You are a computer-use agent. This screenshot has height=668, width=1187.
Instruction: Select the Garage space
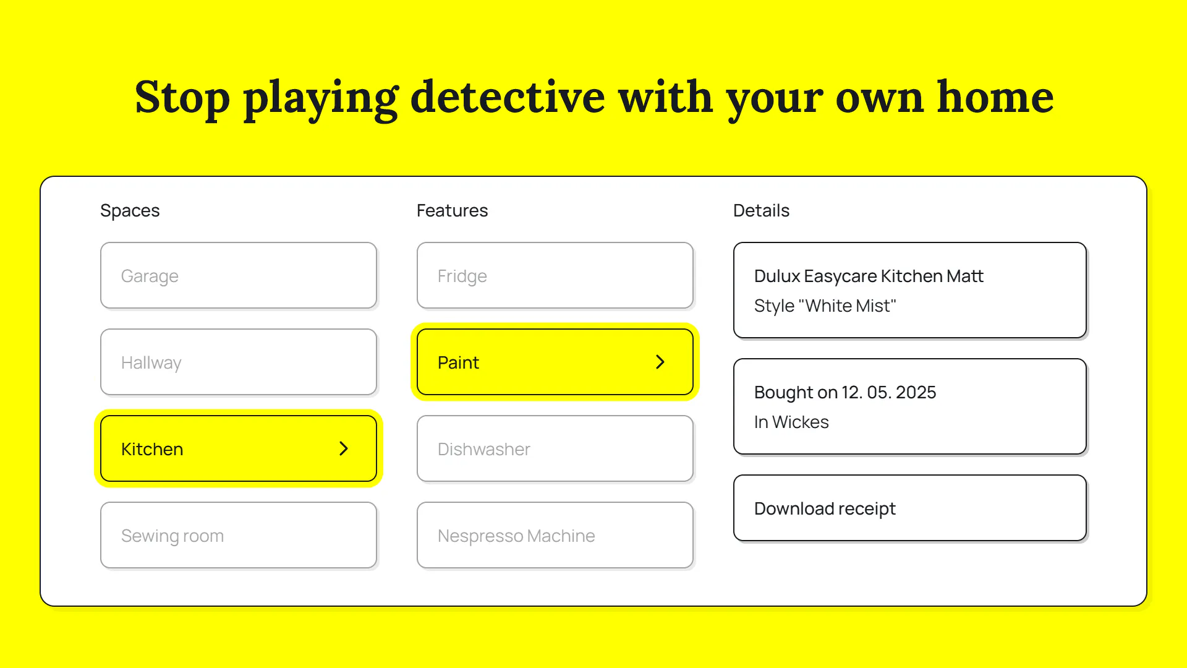pos(239,275)
